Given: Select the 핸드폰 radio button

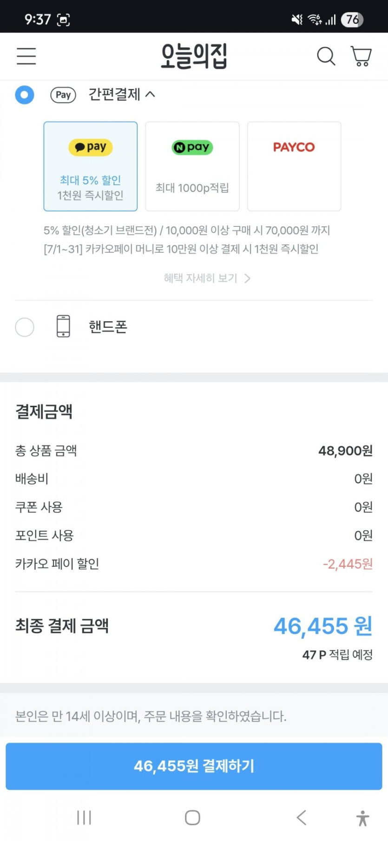Looking at the screenshot, I should coord(25,327).
